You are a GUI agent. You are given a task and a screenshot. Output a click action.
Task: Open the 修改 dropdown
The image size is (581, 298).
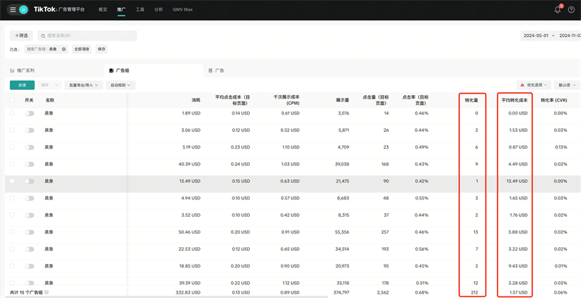pos(49,85)
